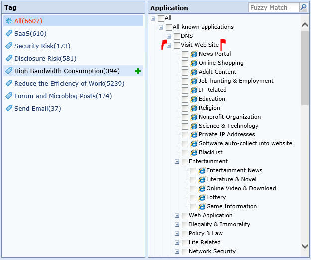311x260 pixels.
Task: Click the IE icon next to Lottery
Action: click(x=202, y=197)
